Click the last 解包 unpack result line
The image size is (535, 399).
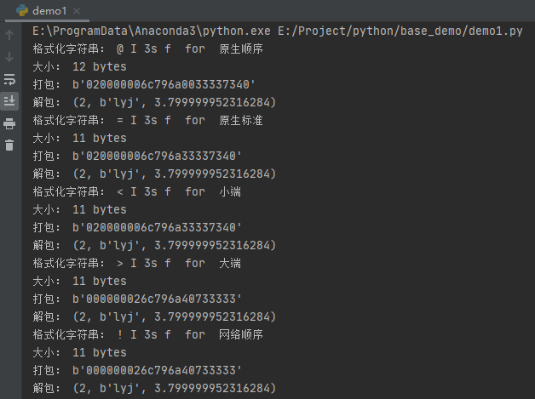pos(154,388)
